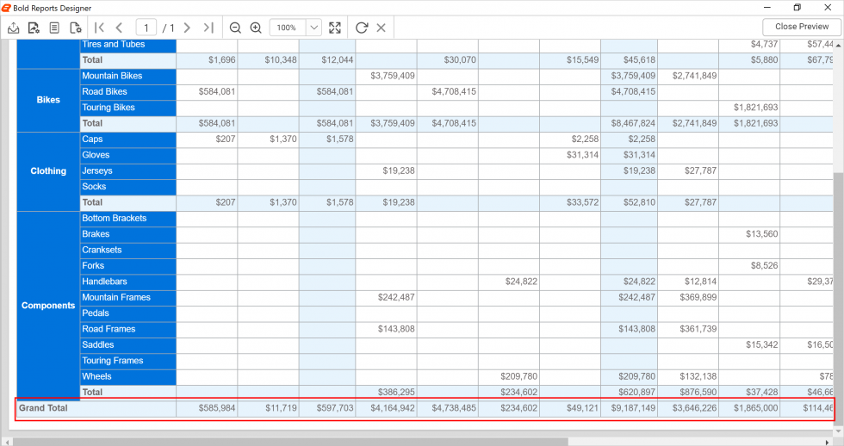Click the vertical scrollbar thumb
Screen dimensions: 844x446
838,293
